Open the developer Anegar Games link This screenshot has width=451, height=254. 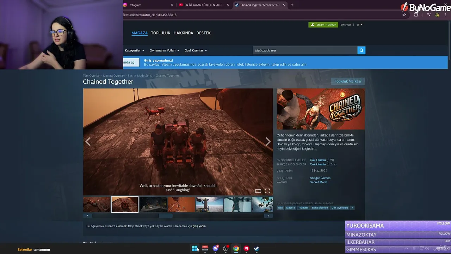pyautogui.click(x=320, y=178)
